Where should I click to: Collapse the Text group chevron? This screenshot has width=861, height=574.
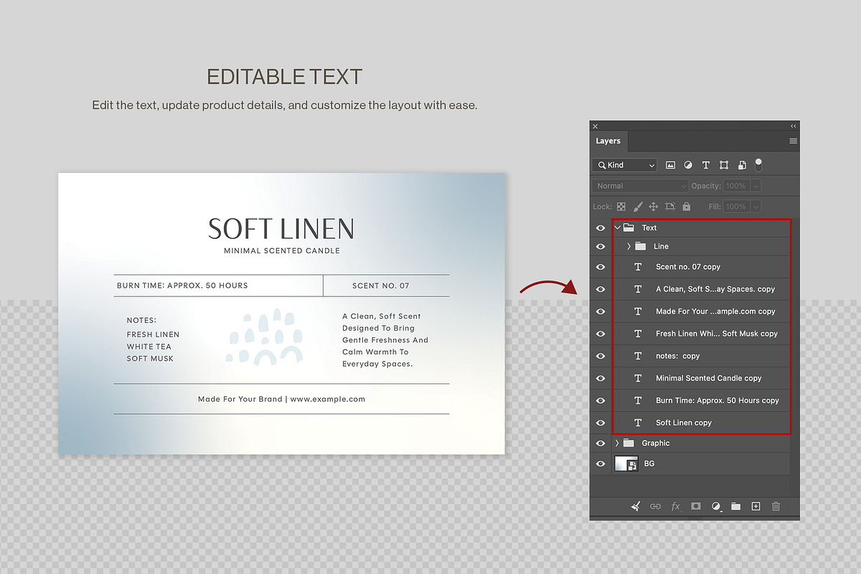click(x=617, y=227)
